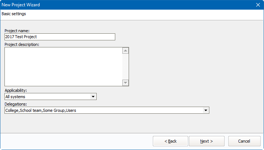Open the Delegations dropdown arrow
Image resolution: width=264 pixels, height=150 pixels.
[x=206, y=110]
